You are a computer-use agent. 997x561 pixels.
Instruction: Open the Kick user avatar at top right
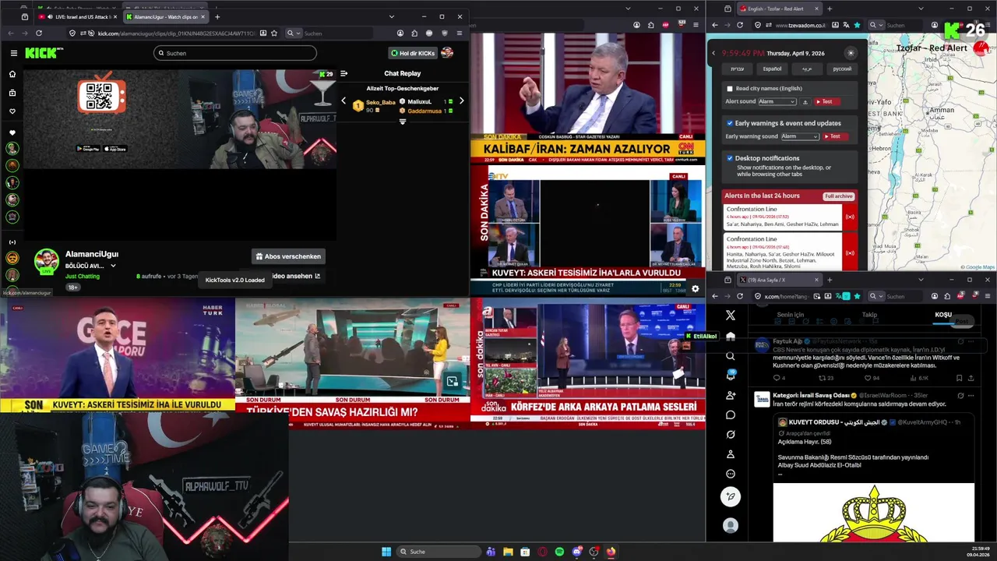click(x=447, y=53)
